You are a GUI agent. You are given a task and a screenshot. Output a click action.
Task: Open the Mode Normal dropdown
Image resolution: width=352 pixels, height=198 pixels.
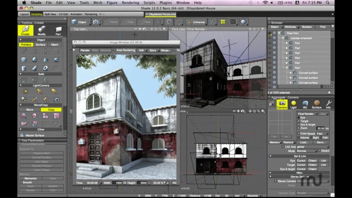(x=307, y=151)
